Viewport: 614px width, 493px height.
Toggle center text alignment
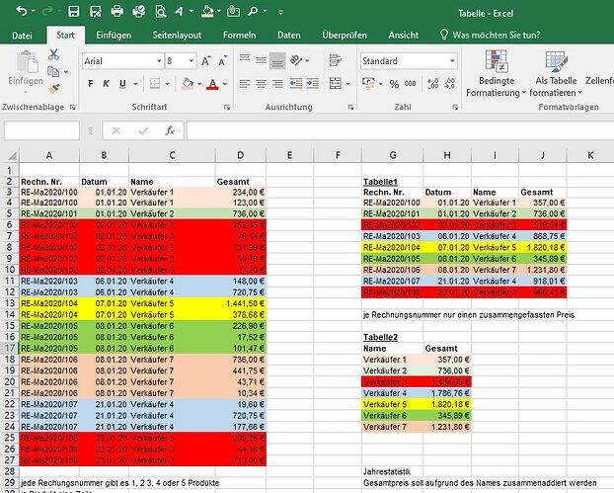[x=261, y=84]
